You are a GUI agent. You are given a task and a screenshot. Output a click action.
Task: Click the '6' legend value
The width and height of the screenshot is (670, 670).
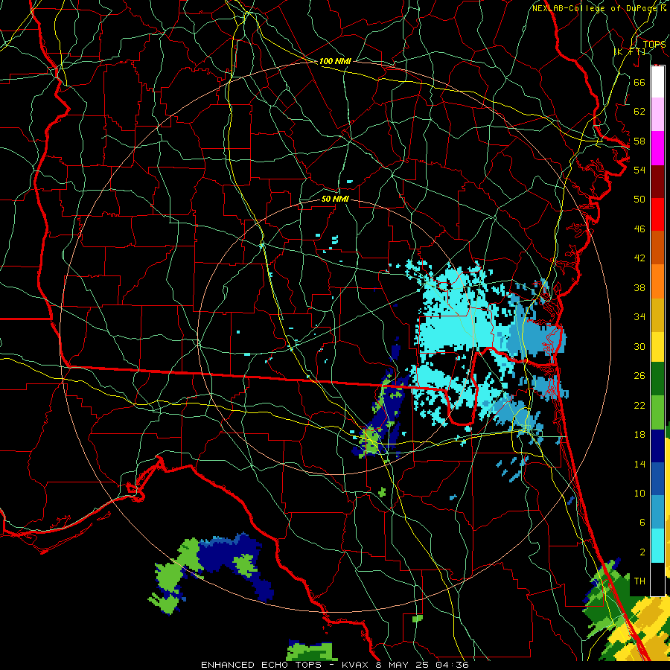click(642, 522)
